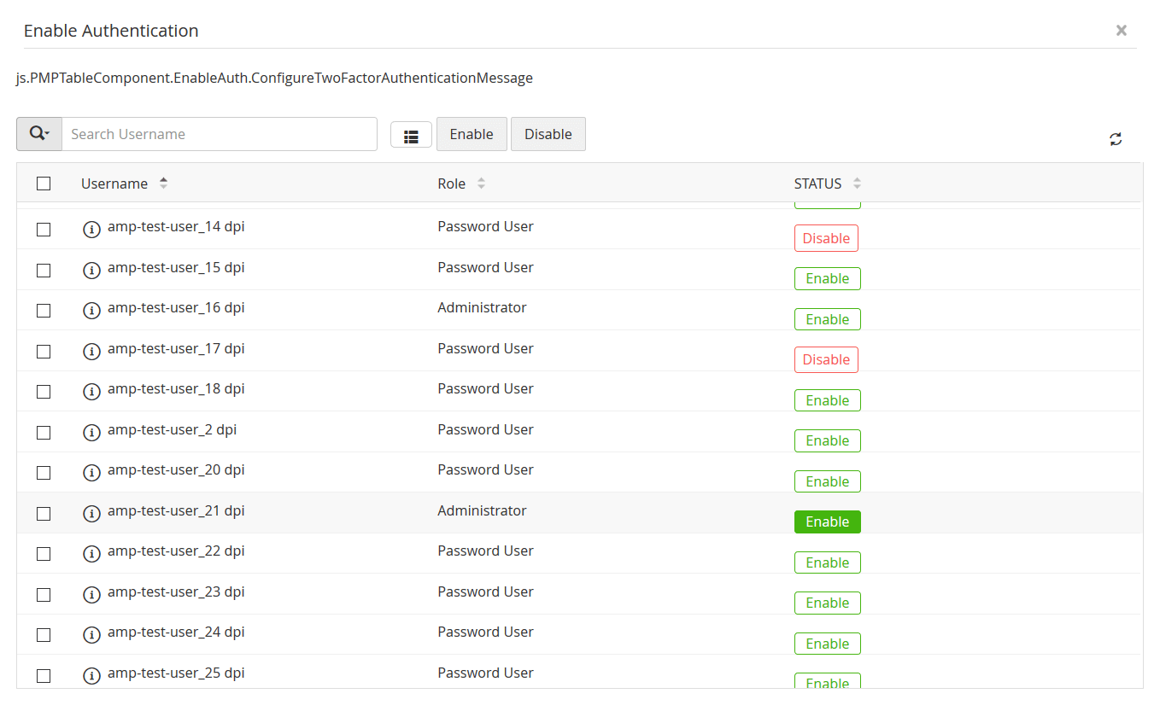The width and height of the screenshot is (1160, 711).
Task: View info icon of amp-test-user_24
Action: click(91, 635)
